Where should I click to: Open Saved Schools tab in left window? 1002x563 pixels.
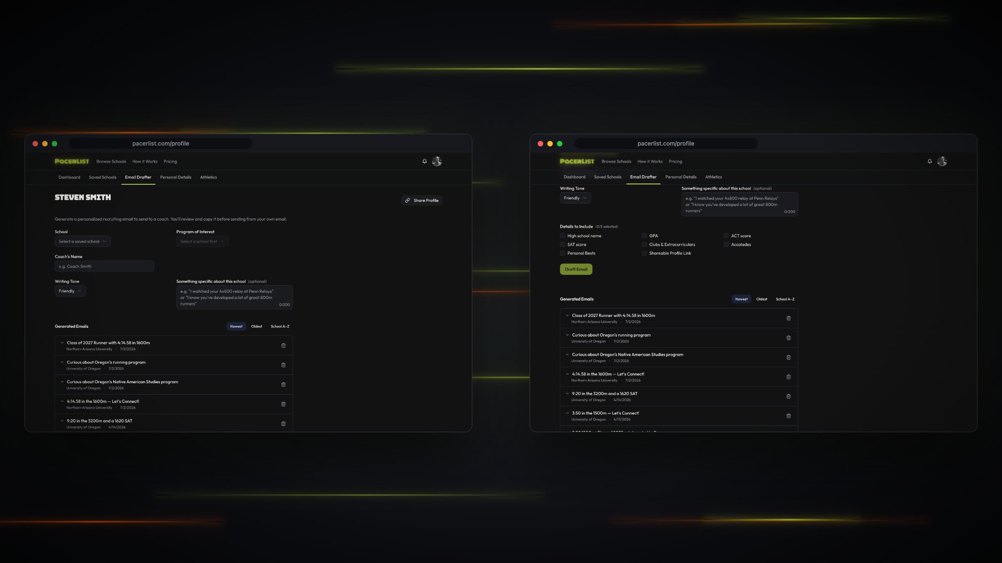pos(103,177)
